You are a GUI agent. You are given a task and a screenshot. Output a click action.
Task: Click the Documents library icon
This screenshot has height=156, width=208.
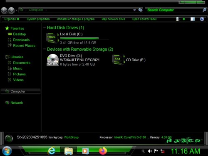click(x=10, y=63)
